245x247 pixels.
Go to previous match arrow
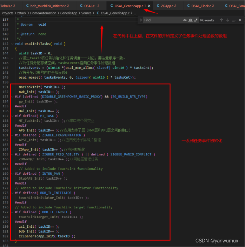221,20
